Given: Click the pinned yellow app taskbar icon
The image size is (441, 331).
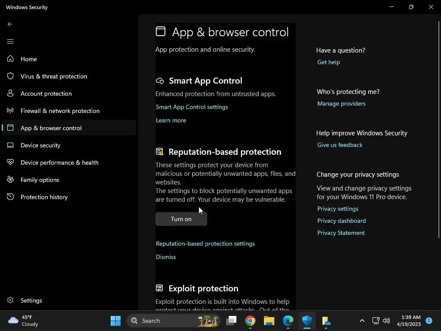Looking at the screenshot, I should (326, 321).
